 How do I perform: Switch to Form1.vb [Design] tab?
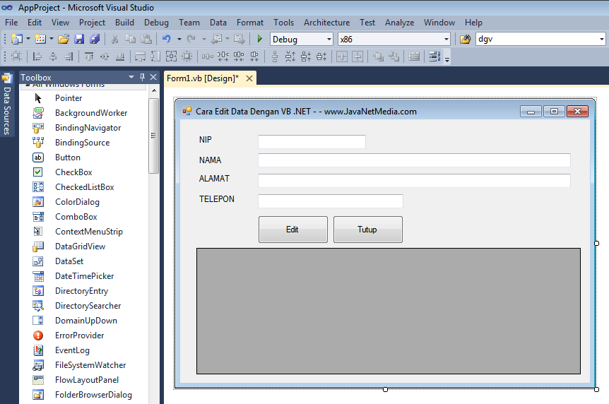tap(203, 78)
